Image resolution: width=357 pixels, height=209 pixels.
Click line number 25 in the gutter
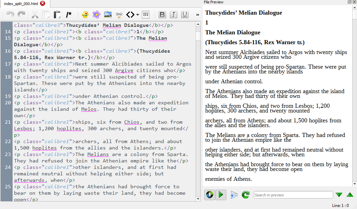click(x=8, y=187)
